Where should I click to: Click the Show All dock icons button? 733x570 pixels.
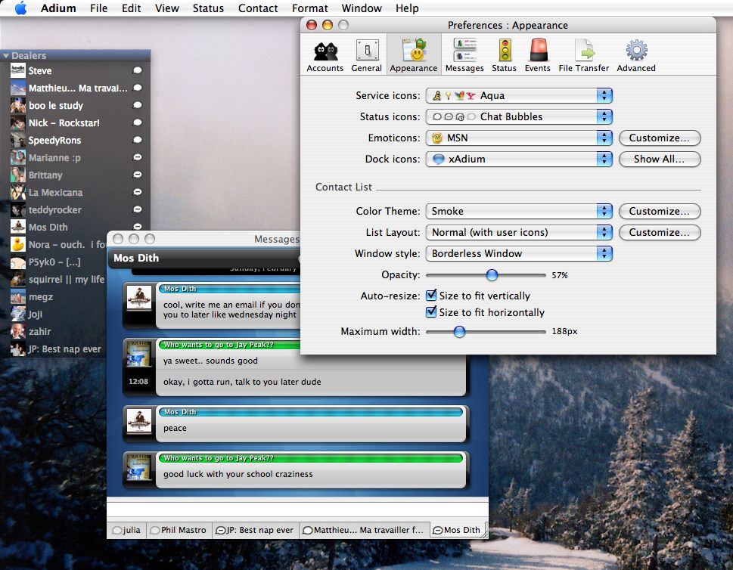point(659,160)
